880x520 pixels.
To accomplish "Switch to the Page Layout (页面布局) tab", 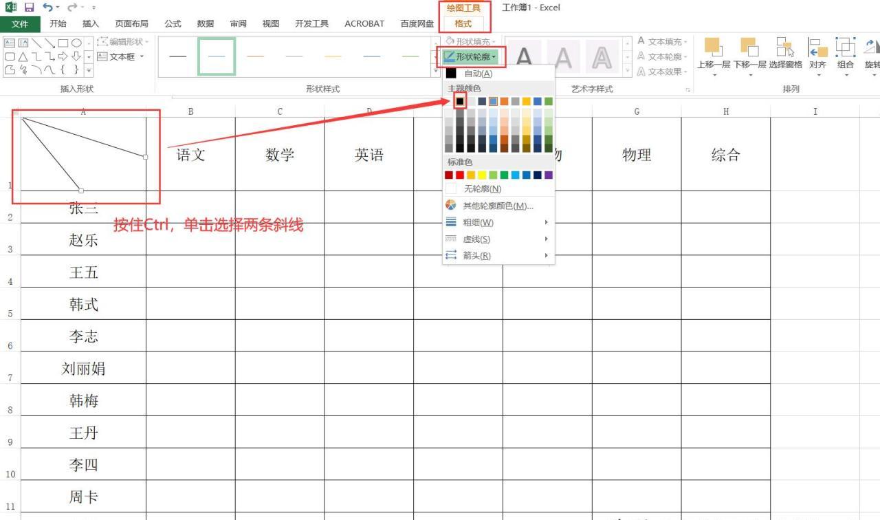I will 131,23.
